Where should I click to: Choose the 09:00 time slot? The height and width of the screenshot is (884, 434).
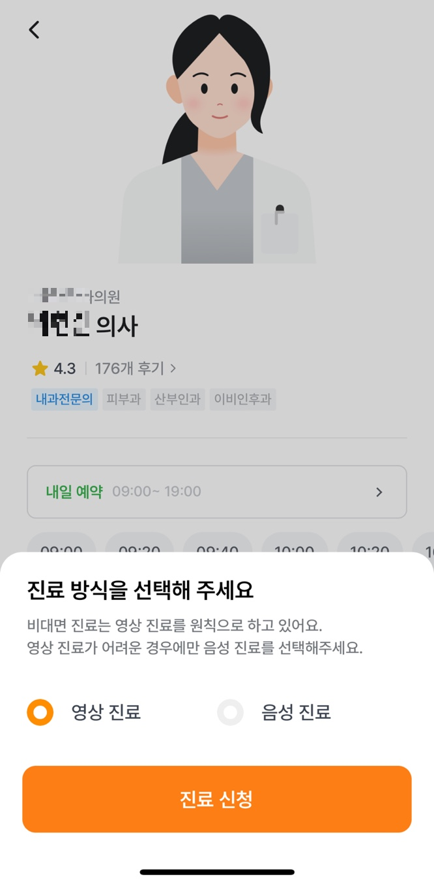click(x=61, y=548)
